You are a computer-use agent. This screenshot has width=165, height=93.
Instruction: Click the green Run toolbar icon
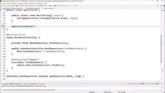[x=13, y=6]
